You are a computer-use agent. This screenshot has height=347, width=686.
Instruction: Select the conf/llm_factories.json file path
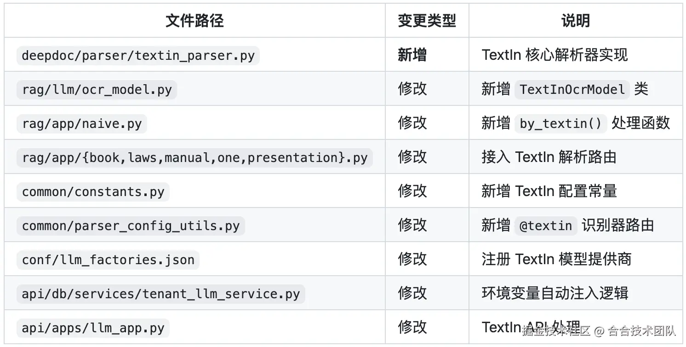click(x=108, y=260)
